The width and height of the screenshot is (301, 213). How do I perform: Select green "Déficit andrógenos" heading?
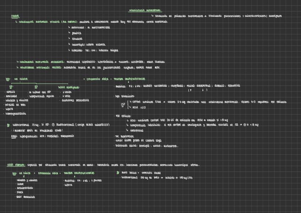(69, 87)
